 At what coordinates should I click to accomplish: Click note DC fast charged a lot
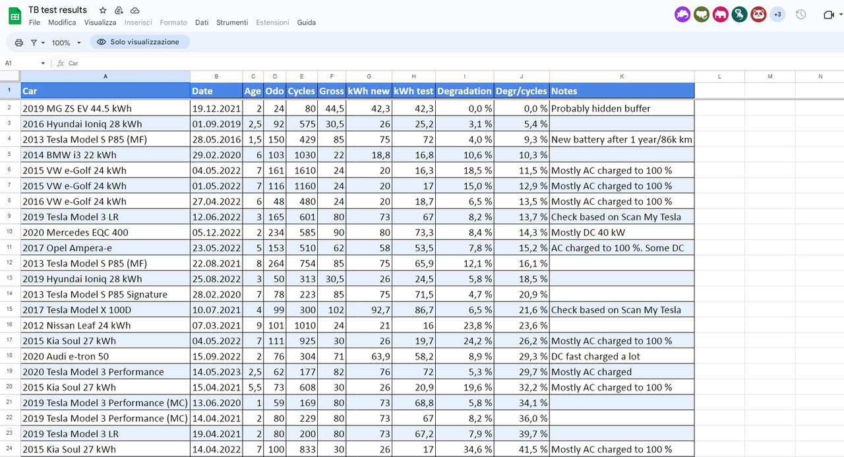pos(622,356)
